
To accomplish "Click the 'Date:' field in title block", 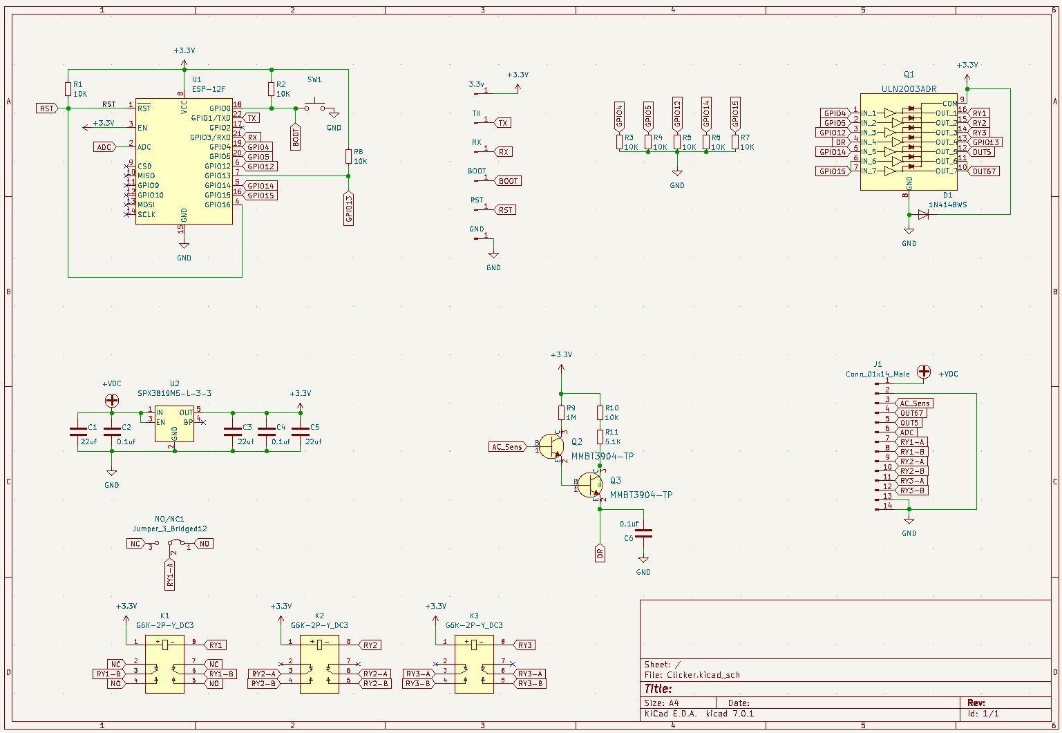I will click(x=739, y=703).
